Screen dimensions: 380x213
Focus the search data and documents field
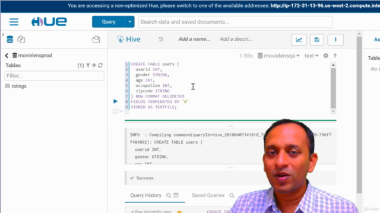(235, 22)
